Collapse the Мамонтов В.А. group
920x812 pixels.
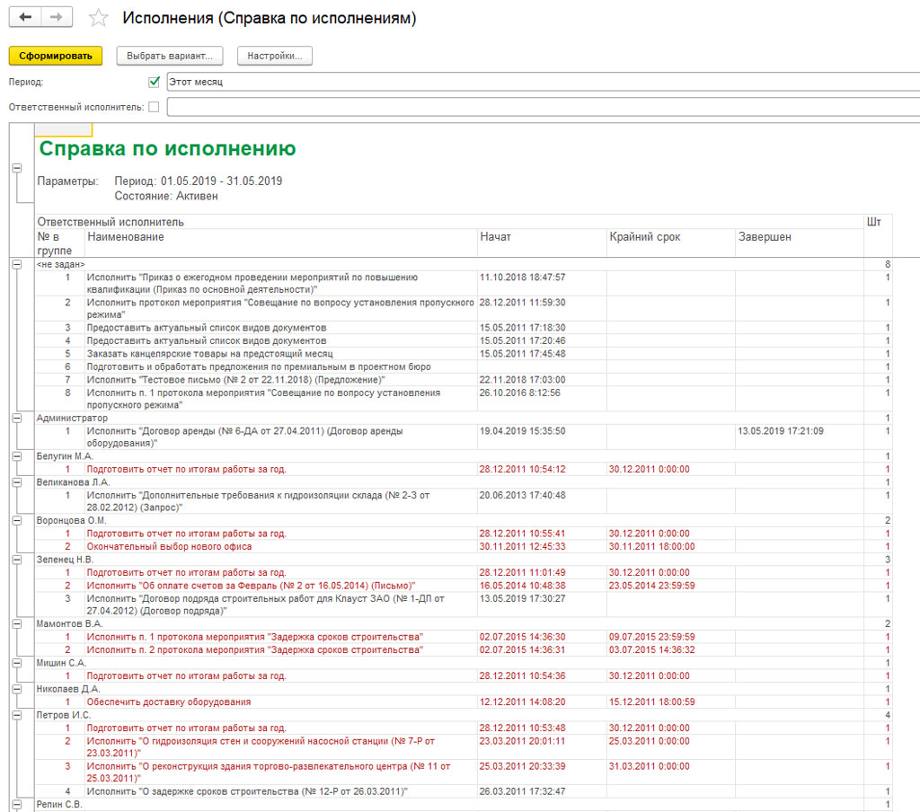[x=16, y=623]
